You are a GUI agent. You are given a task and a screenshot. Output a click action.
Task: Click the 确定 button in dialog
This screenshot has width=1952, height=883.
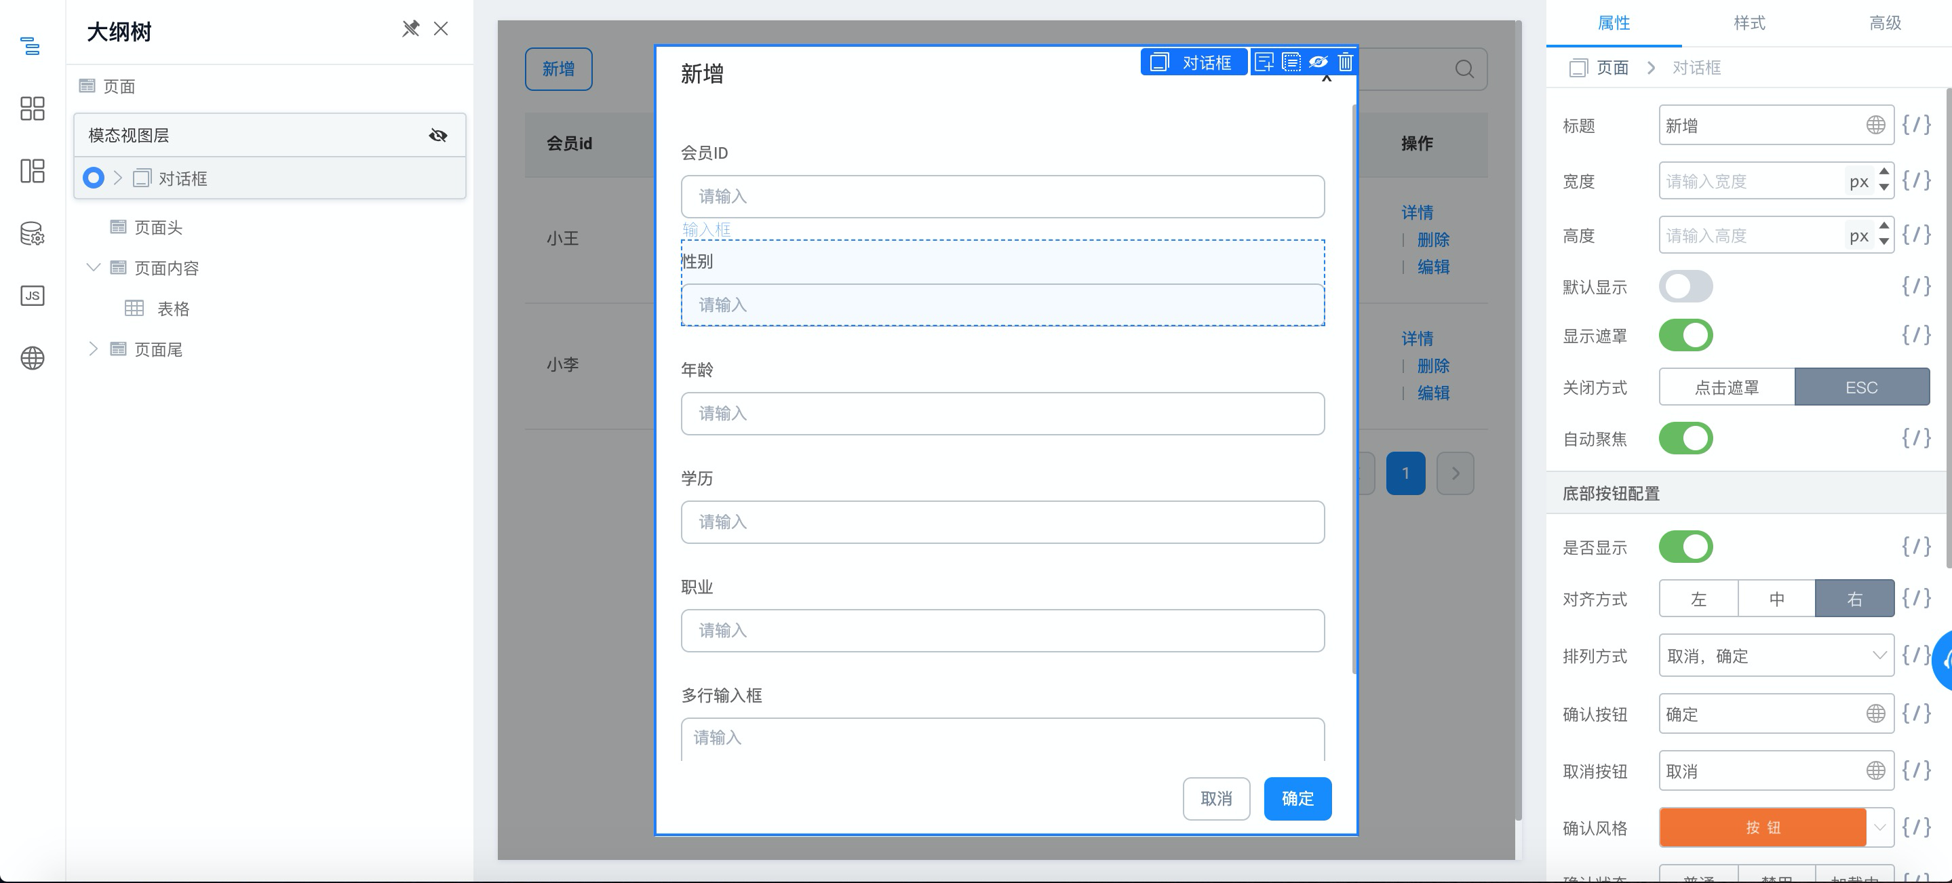pyautogui.click(x=1297, y=798)
